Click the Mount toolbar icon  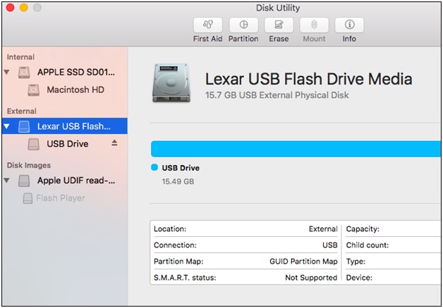coord(314,25)
